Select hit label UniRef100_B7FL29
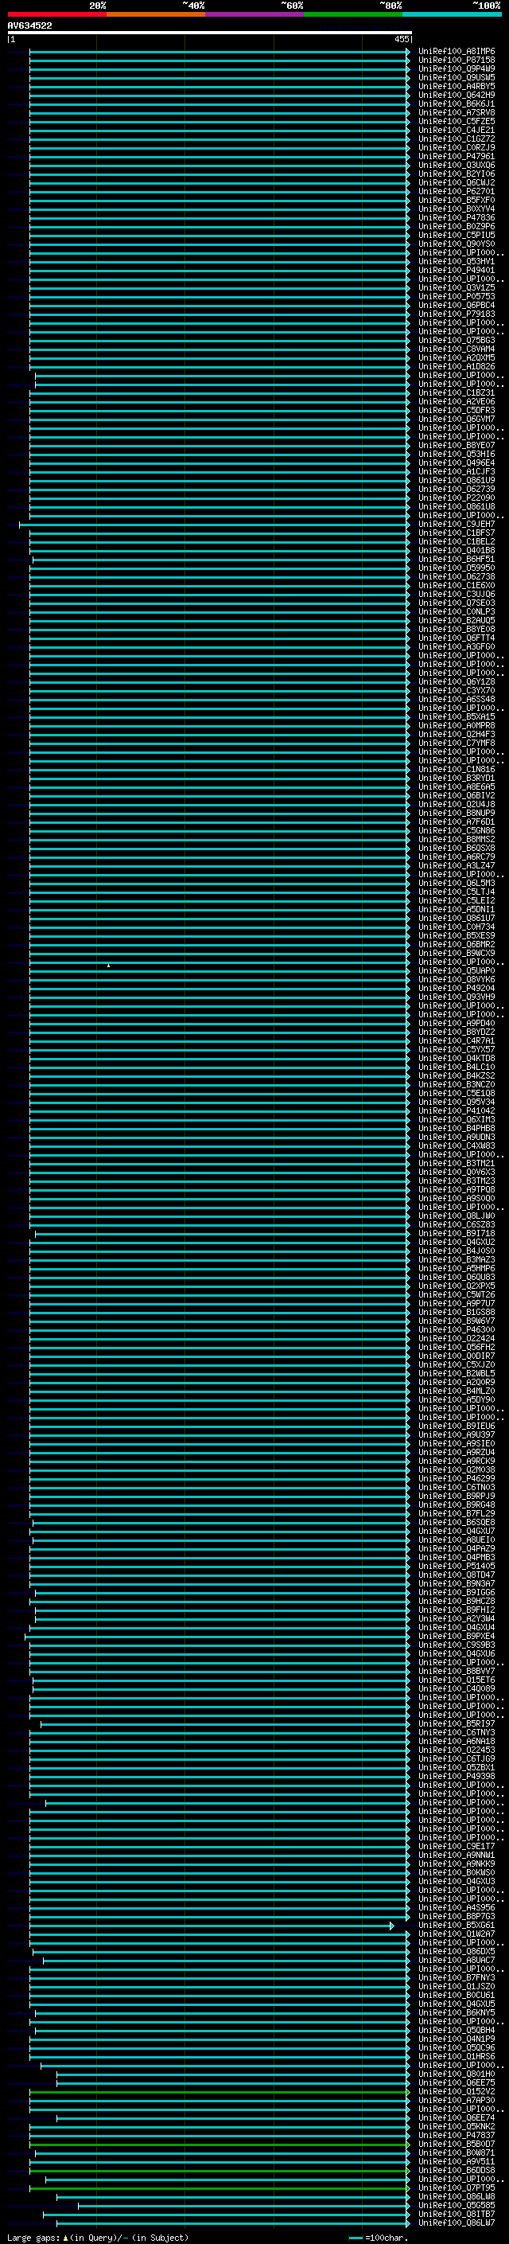 pos(456,1513)
